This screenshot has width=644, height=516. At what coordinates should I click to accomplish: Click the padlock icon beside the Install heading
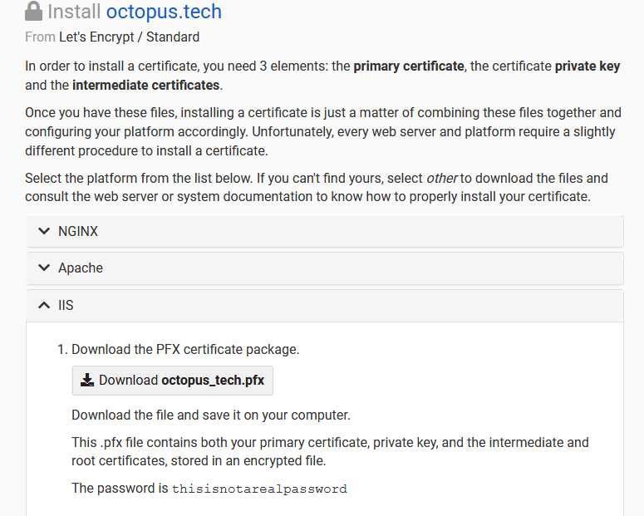(33, 12)
